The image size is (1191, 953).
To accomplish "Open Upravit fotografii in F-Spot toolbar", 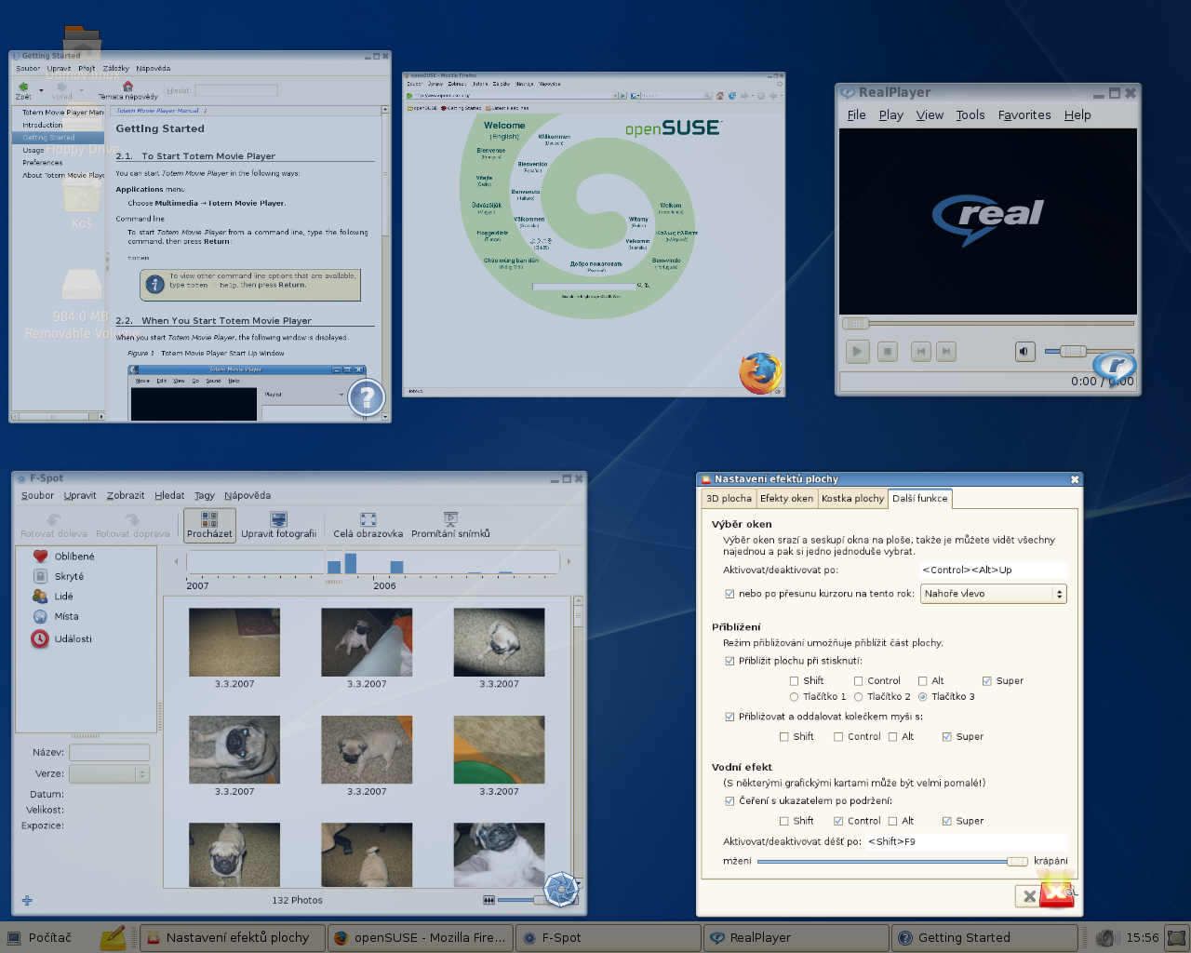I will click(278, 525).
